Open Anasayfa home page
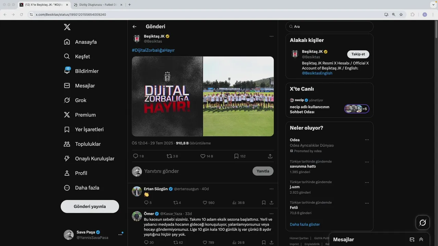This screenshot has height=246, width=438. pyautogui.click(x=80, y=42)
